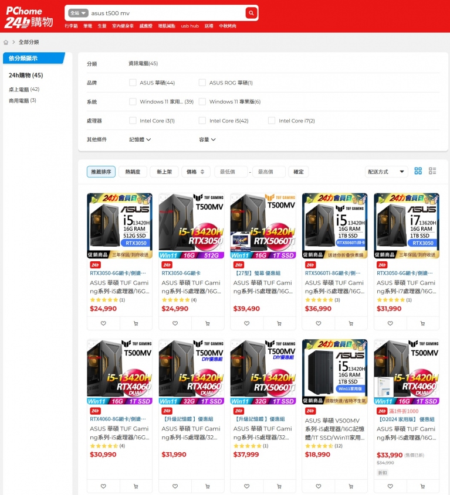Favorite the $39,490 monitor bundle product
Screen dimensions: 450x495
click(x=247, y=323)
